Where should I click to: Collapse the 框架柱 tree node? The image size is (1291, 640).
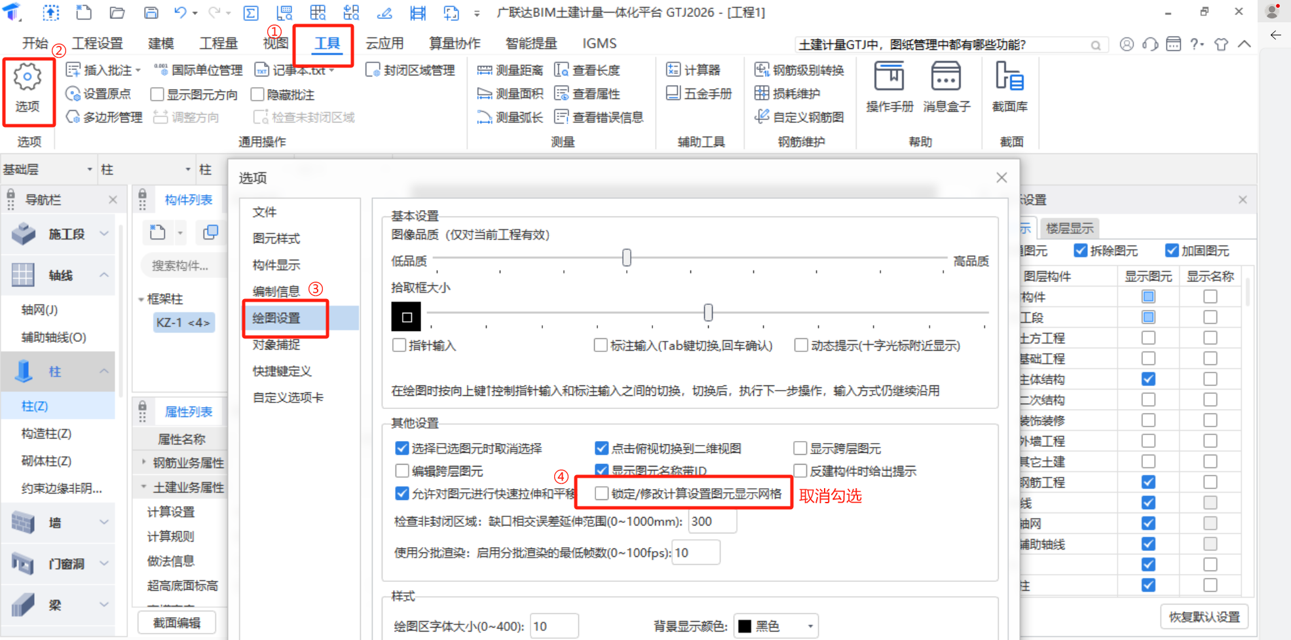[141, 299]
